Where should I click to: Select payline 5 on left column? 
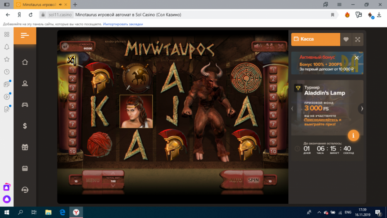72,106
